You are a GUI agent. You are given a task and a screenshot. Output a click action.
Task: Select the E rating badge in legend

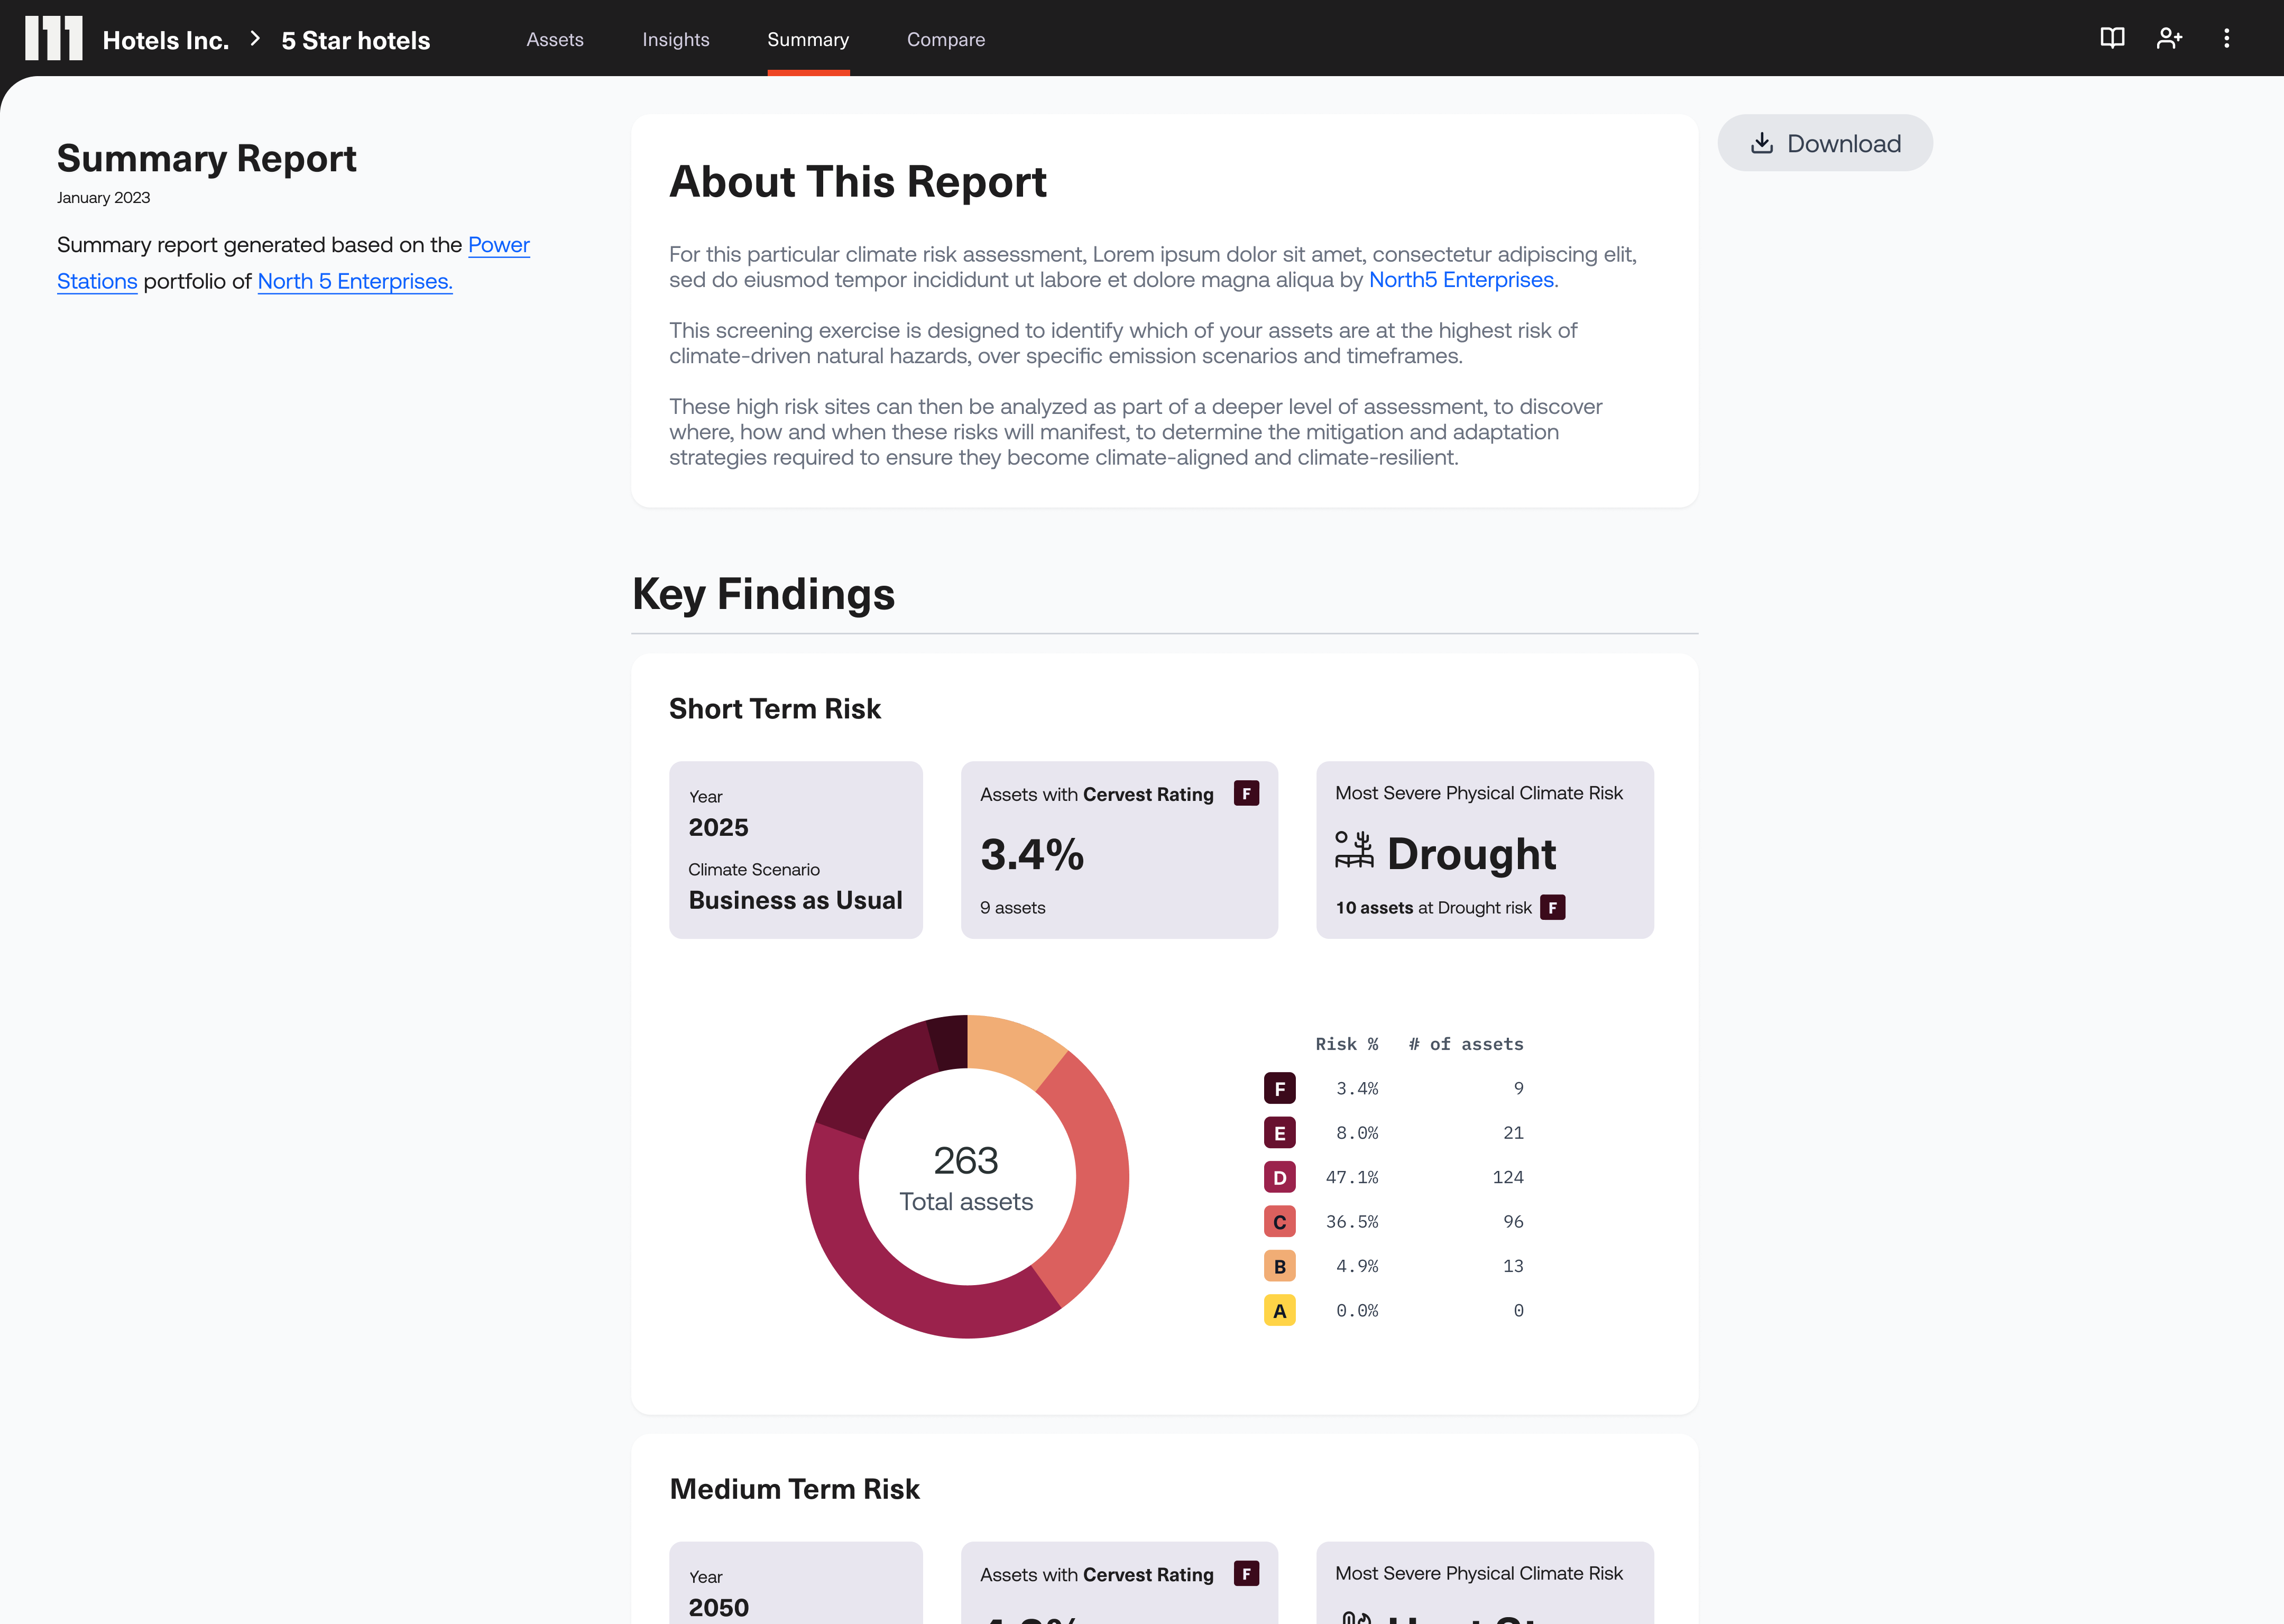[x=1279, y=1133]
